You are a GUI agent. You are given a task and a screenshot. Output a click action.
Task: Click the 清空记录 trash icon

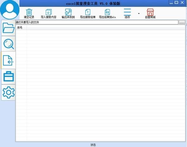coord(29,12)
